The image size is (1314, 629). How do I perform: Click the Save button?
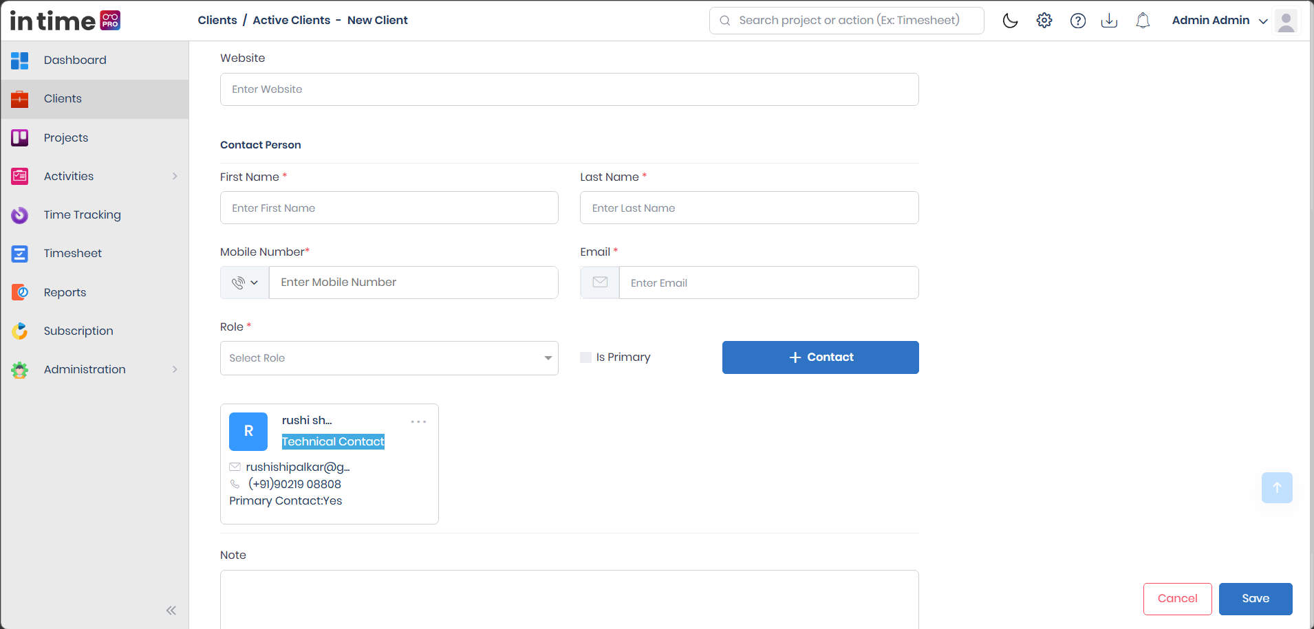[1256, 599]
